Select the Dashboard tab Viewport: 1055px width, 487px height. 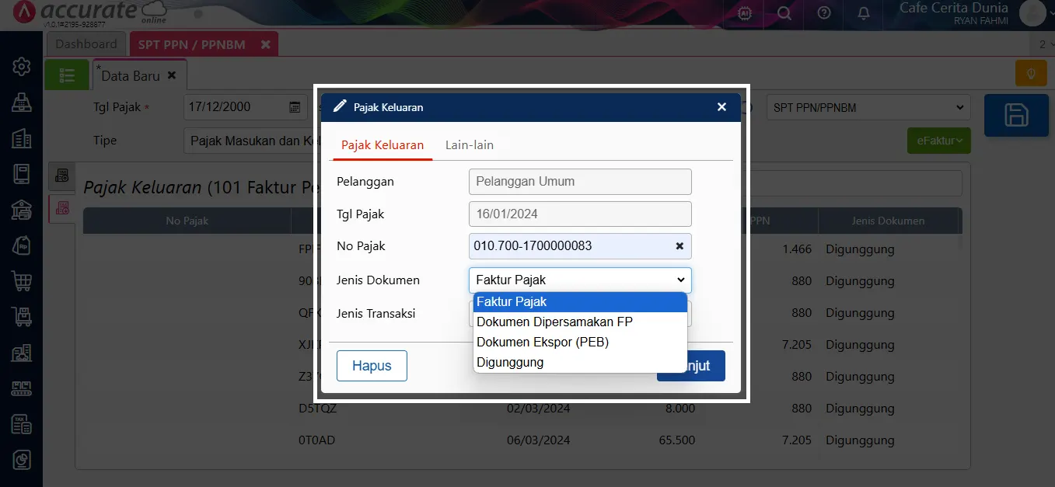point(86,43)
